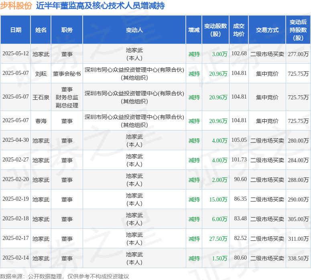Click the heading 近半年董监高及核心技术人员增减持
311x280 pixels.
pyautogui.click(x=100, y=5)
